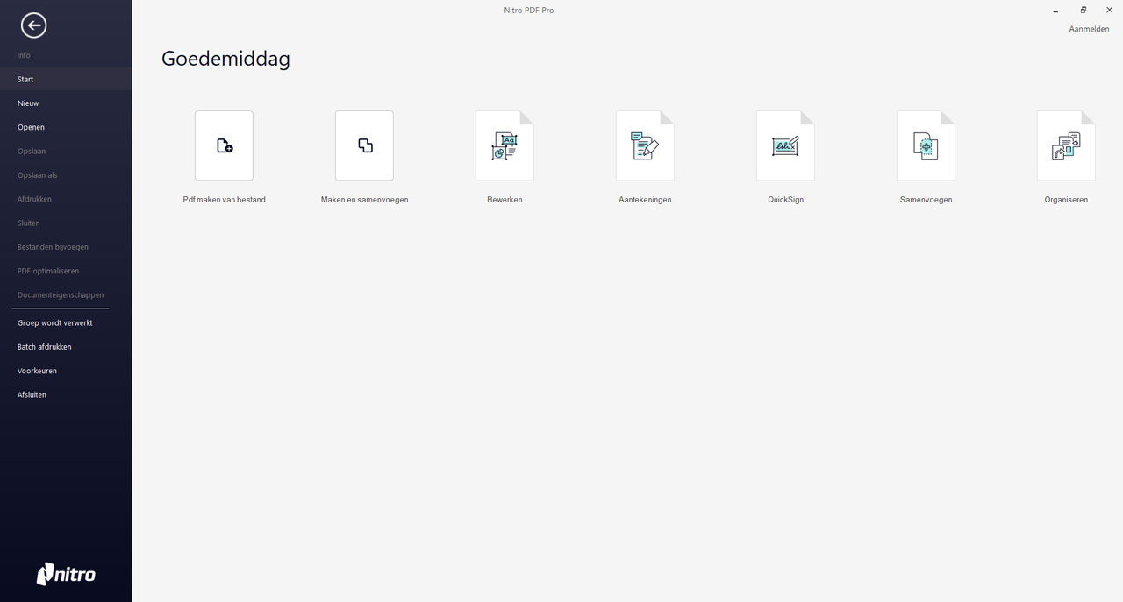Click the back arrow circle icon
This screenshot has width=1123, height=602.
pos(33,25)
